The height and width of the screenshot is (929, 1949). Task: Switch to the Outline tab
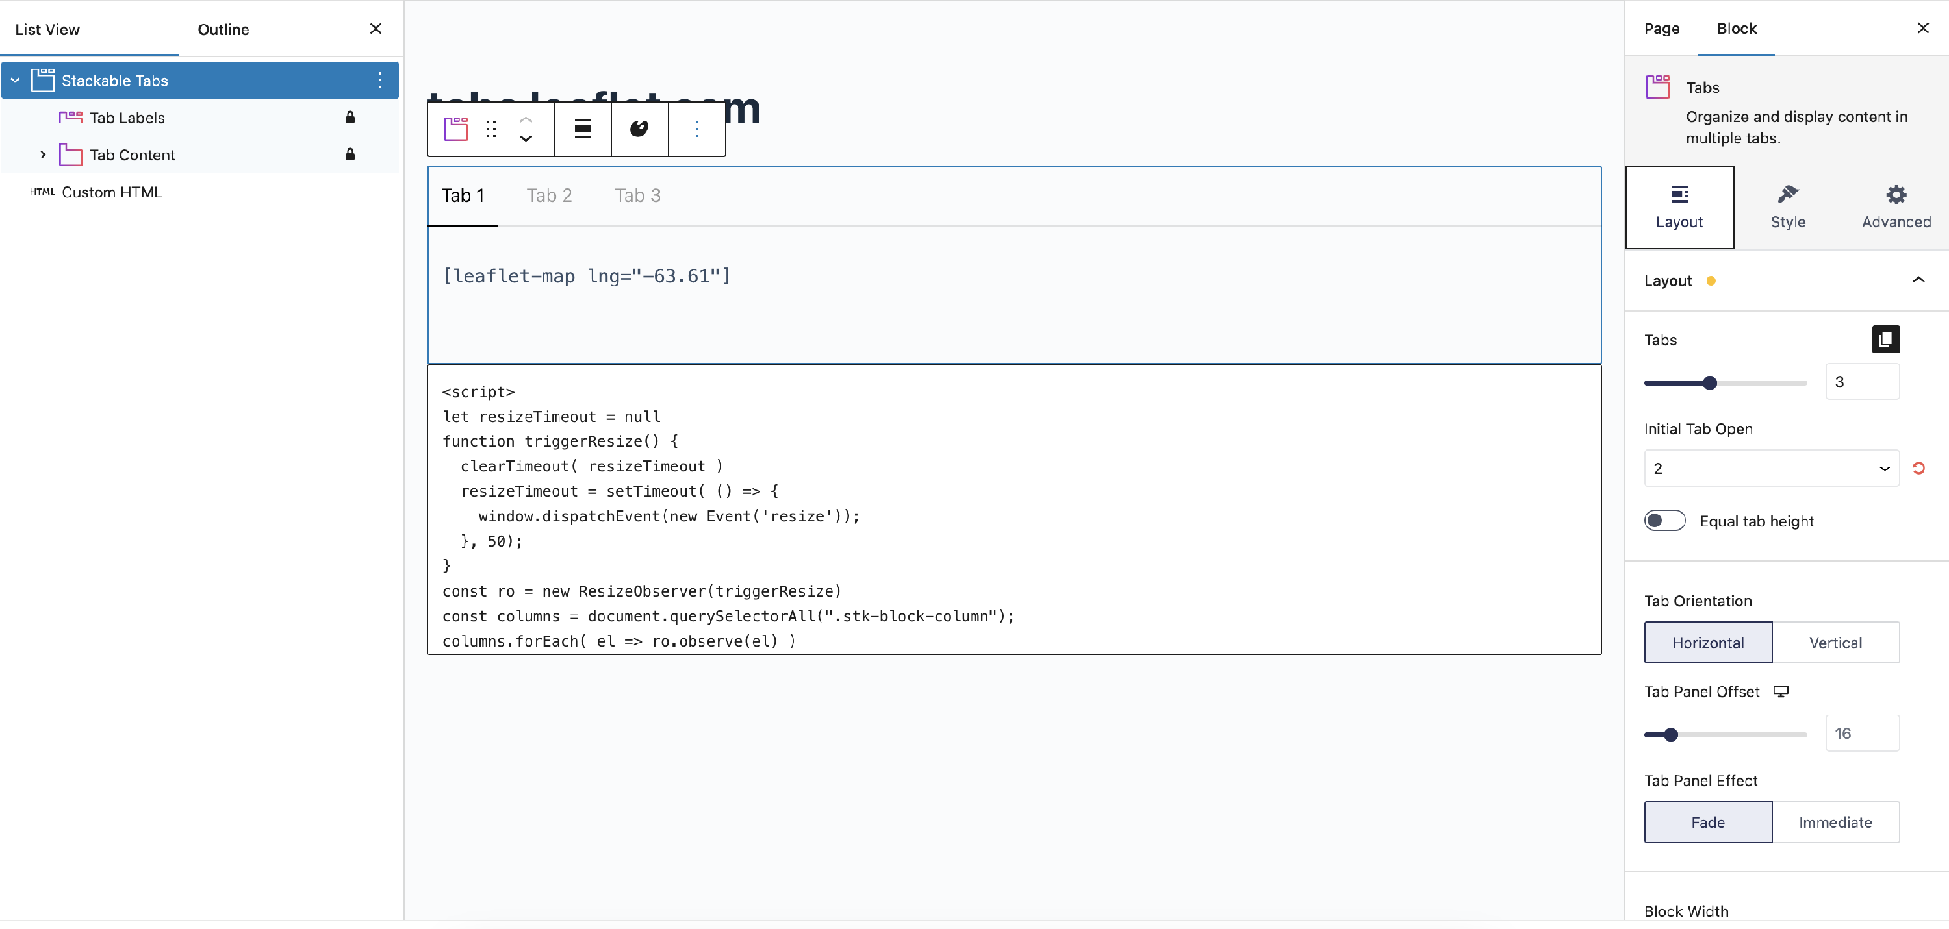click(x=223, y=29)
